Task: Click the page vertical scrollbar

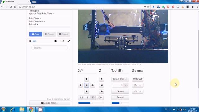Action: (x=198, y=59)
